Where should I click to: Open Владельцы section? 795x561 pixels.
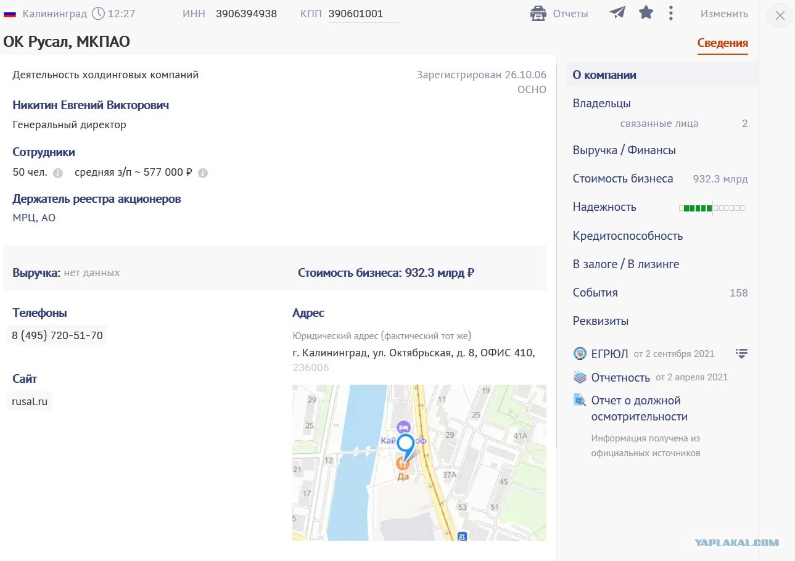(601, 104)
